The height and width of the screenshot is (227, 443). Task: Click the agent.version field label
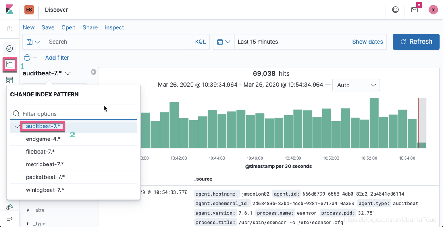tap(215, 213)
